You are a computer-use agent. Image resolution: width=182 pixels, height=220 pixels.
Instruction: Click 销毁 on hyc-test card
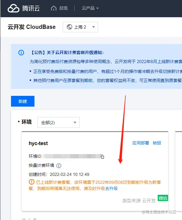click(157, 143)
